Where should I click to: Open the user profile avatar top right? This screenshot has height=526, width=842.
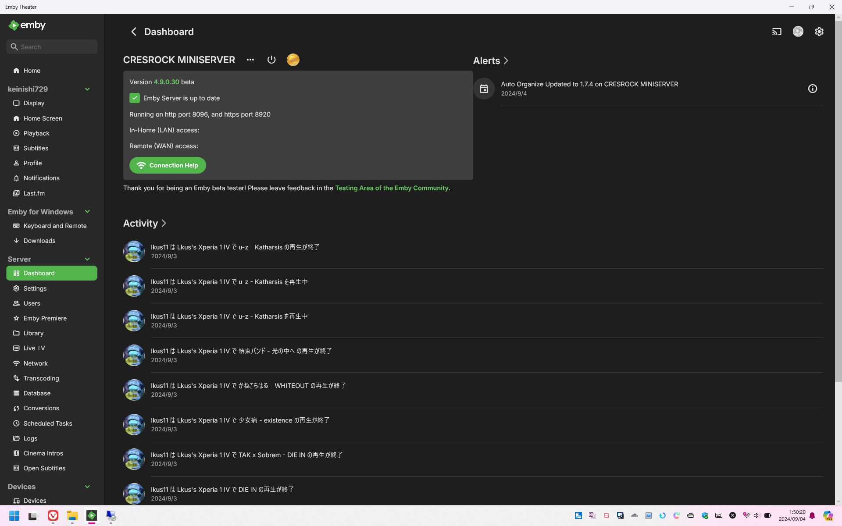click(798, 31)
